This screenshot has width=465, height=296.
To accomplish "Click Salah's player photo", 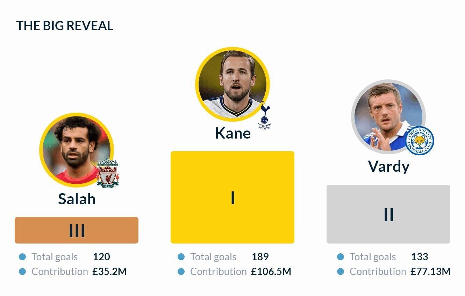I will click(x=77, y=150).
